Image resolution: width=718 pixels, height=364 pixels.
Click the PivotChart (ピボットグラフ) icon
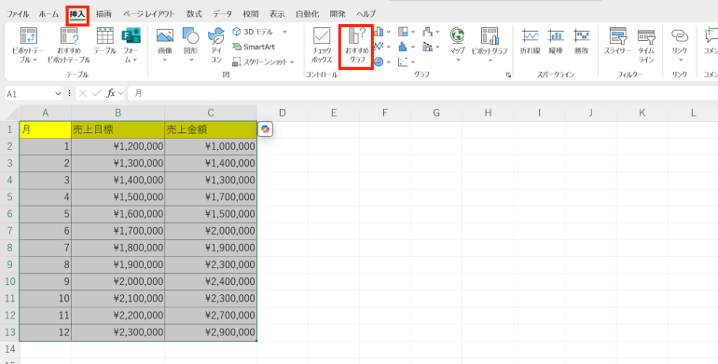pos(490,36)
